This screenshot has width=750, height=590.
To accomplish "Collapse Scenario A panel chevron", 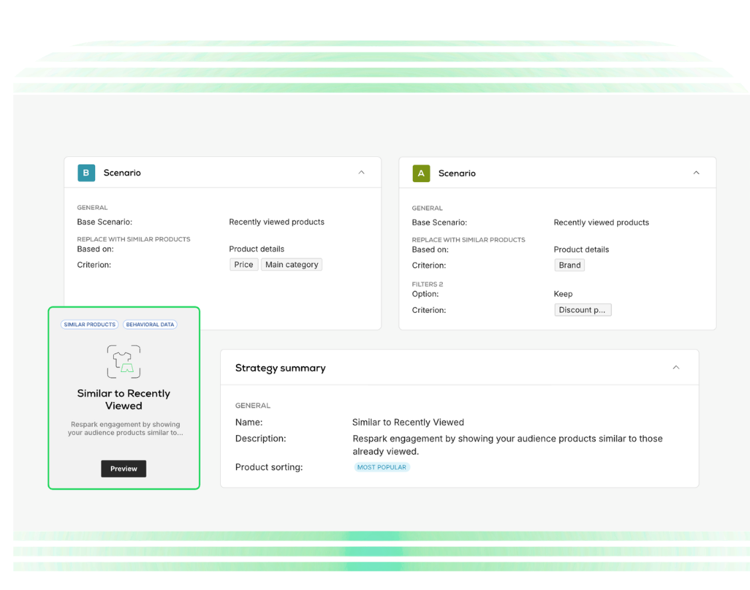I will 696,173.
